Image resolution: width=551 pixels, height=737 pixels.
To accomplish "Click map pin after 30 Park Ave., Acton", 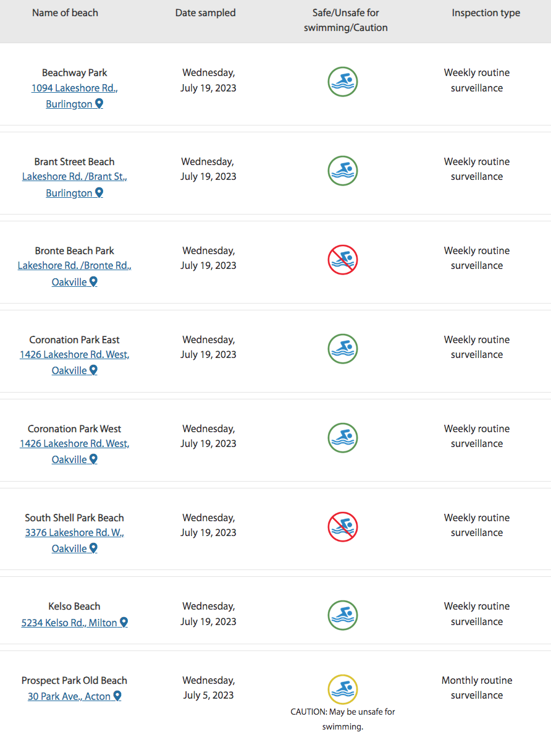I will (117, 696).
